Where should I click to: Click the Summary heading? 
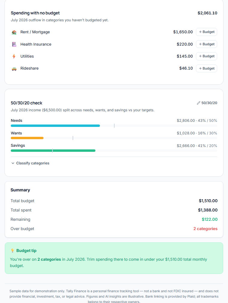20,190
